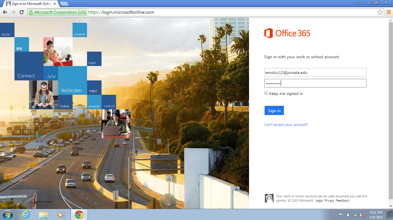
Task: Click photo of person using laptop
Action: [116, 124]
